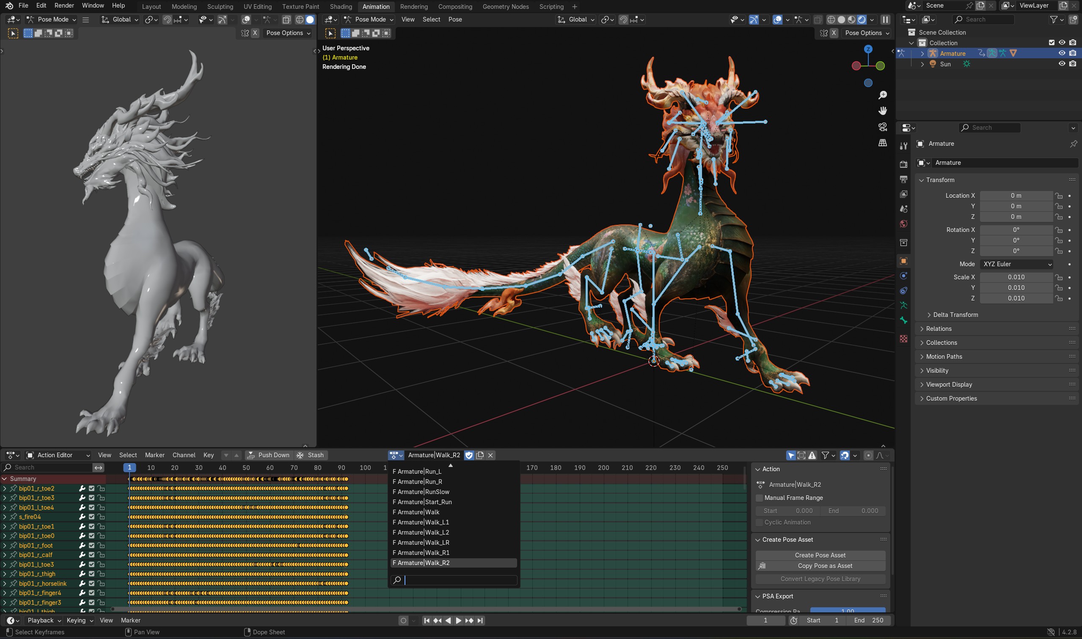The height and width of the screenshot is (639, 1082).
Task: Open the Tool properties tab icon
Action: [x=903, y=146]
